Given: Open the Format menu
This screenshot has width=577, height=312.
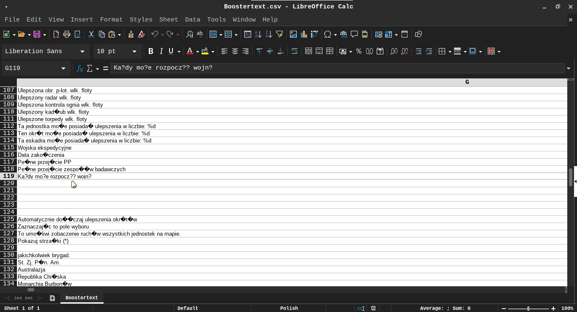Looking at the screenshot, I should [x=112, y=19].
